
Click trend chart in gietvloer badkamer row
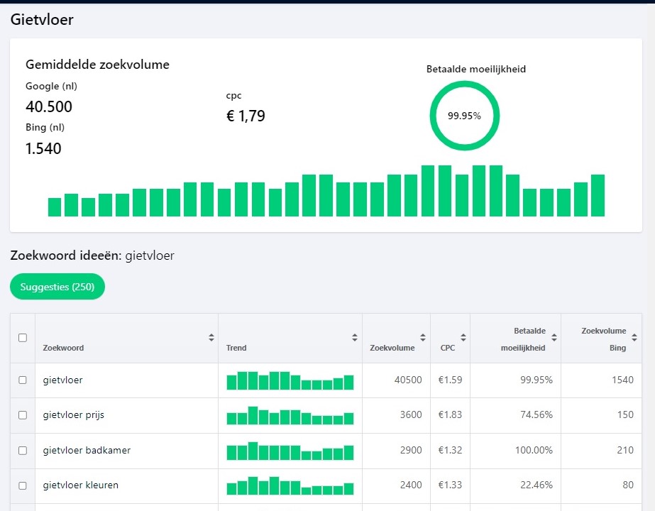[290, 451]
